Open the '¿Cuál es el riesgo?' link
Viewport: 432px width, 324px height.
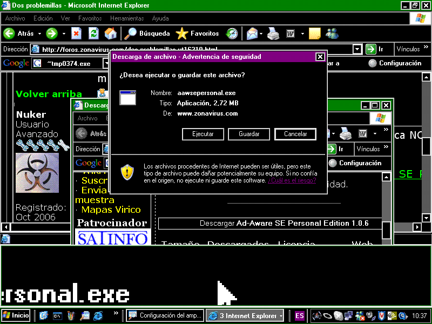click(292, 180)
